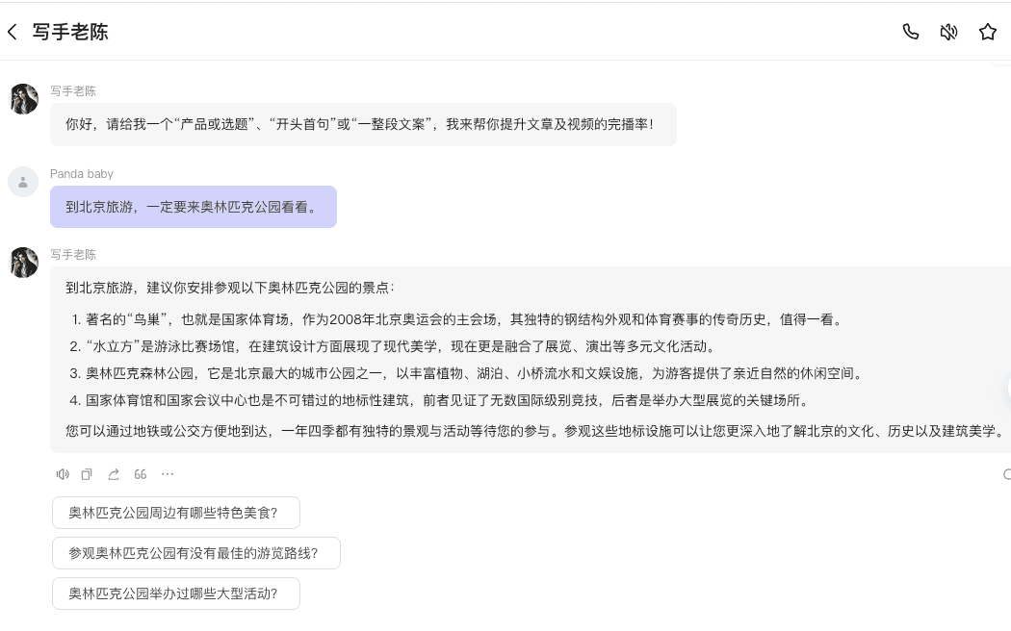Image resolution: width=1011 pixels, height=631 pixels.
Task: Click the greeting message starting with 你好
Action: click(x=362, y=125)
